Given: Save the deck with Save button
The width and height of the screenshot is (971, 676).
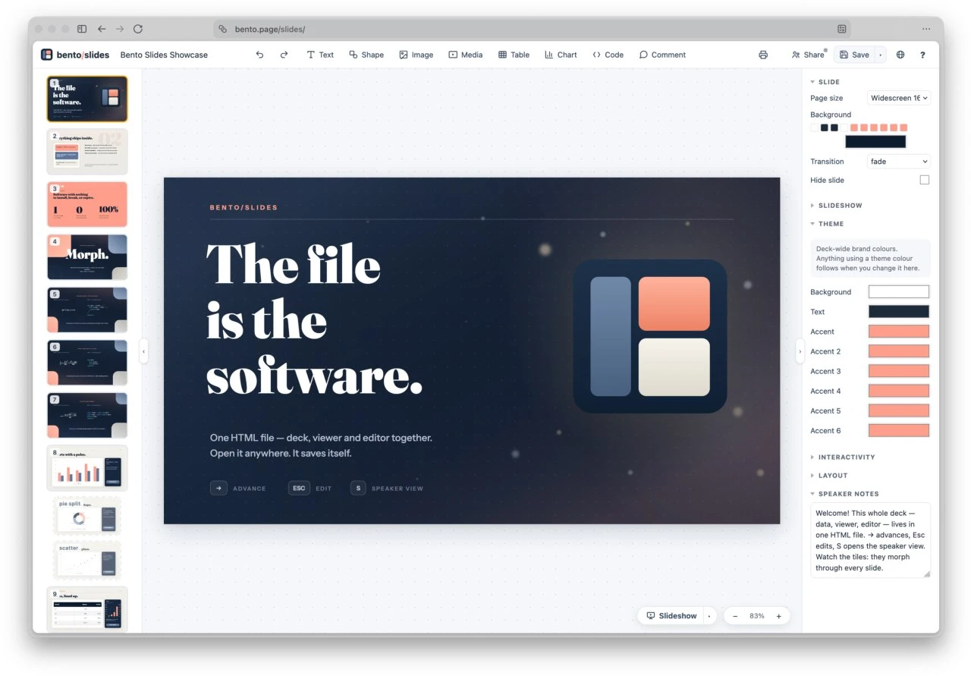Looking at the screenshot, I should [x=854, y=55].
